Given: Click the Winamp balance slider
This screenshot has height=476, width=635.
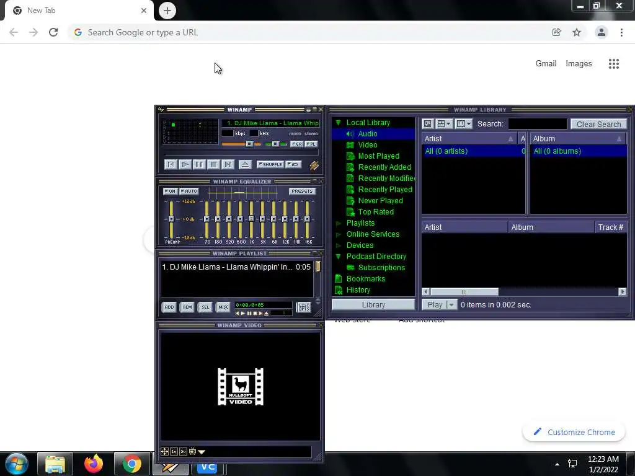Looking at the screenshot, I should click(x=276, y=144).
